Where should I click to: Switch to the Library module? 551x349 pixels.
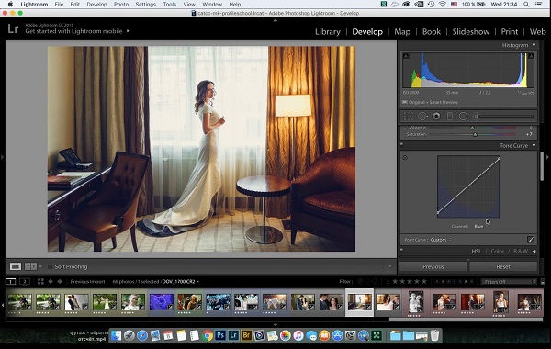[x=328, y=31]
